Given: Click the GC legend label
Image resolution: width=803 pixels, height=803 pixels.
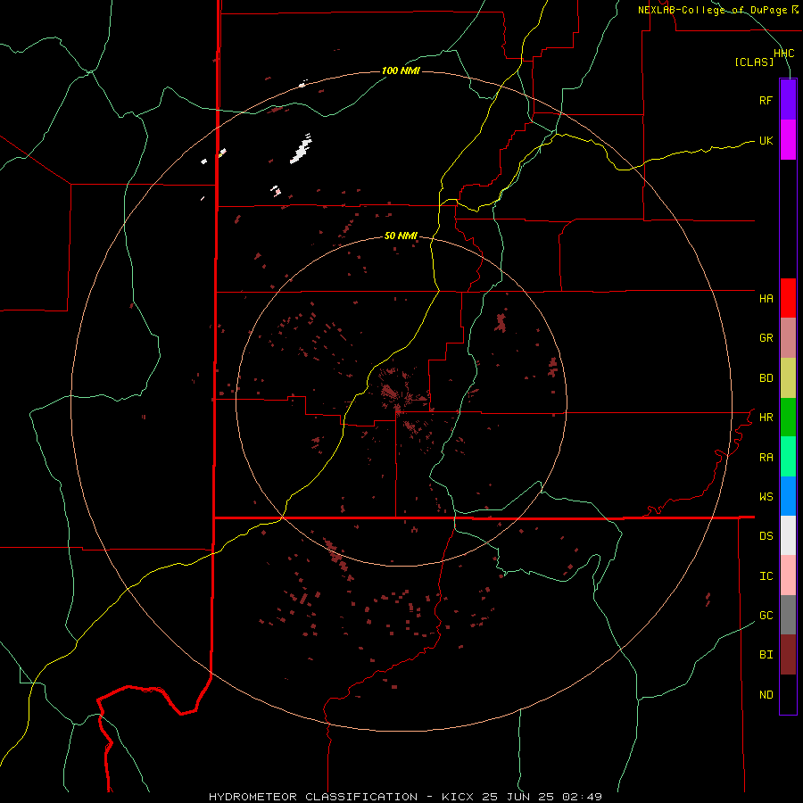Looking at the screenshot, I should pyautogui.click(x=766, y=615).
